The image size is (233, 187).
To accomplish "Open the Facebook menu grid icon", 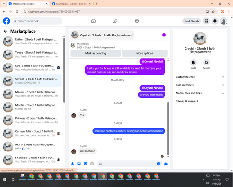I will pyautogui.click(x=206, y=21).
